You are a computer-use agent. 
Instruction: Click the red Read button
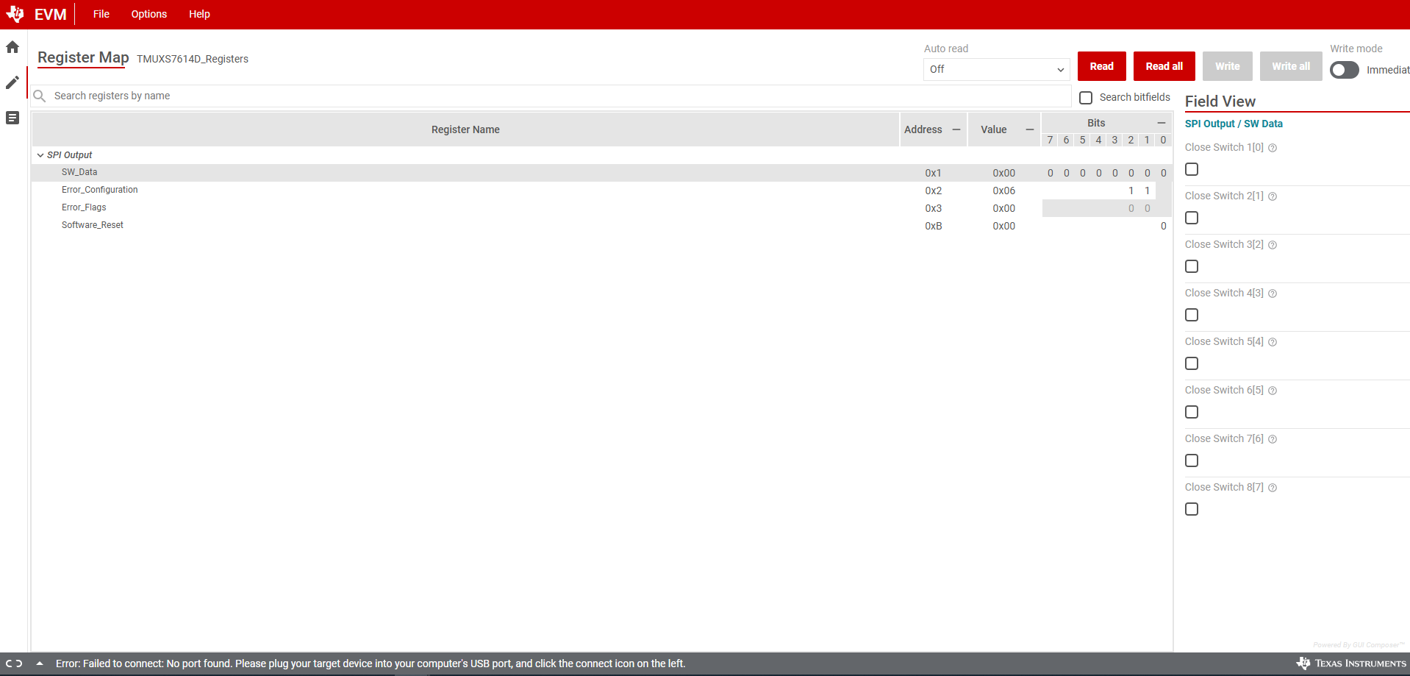tap(1101, 66)
